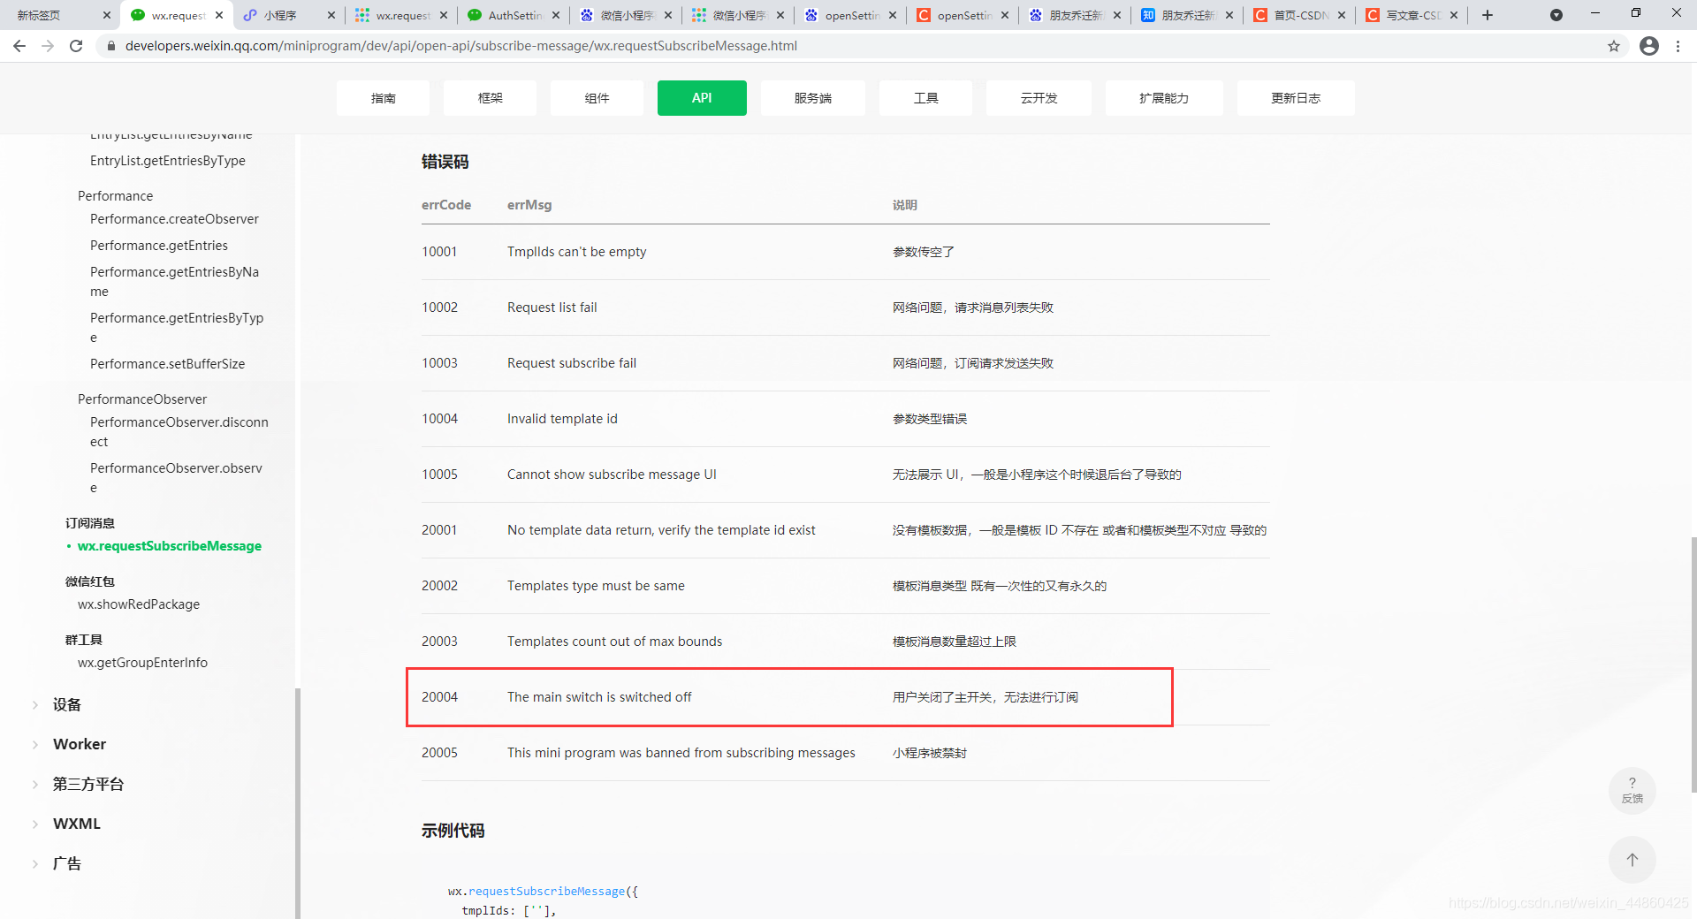The width and height of the screenshot is (1697, 919).
Task: Open the 组件 navigation section
Action: (x=597, y=98)
